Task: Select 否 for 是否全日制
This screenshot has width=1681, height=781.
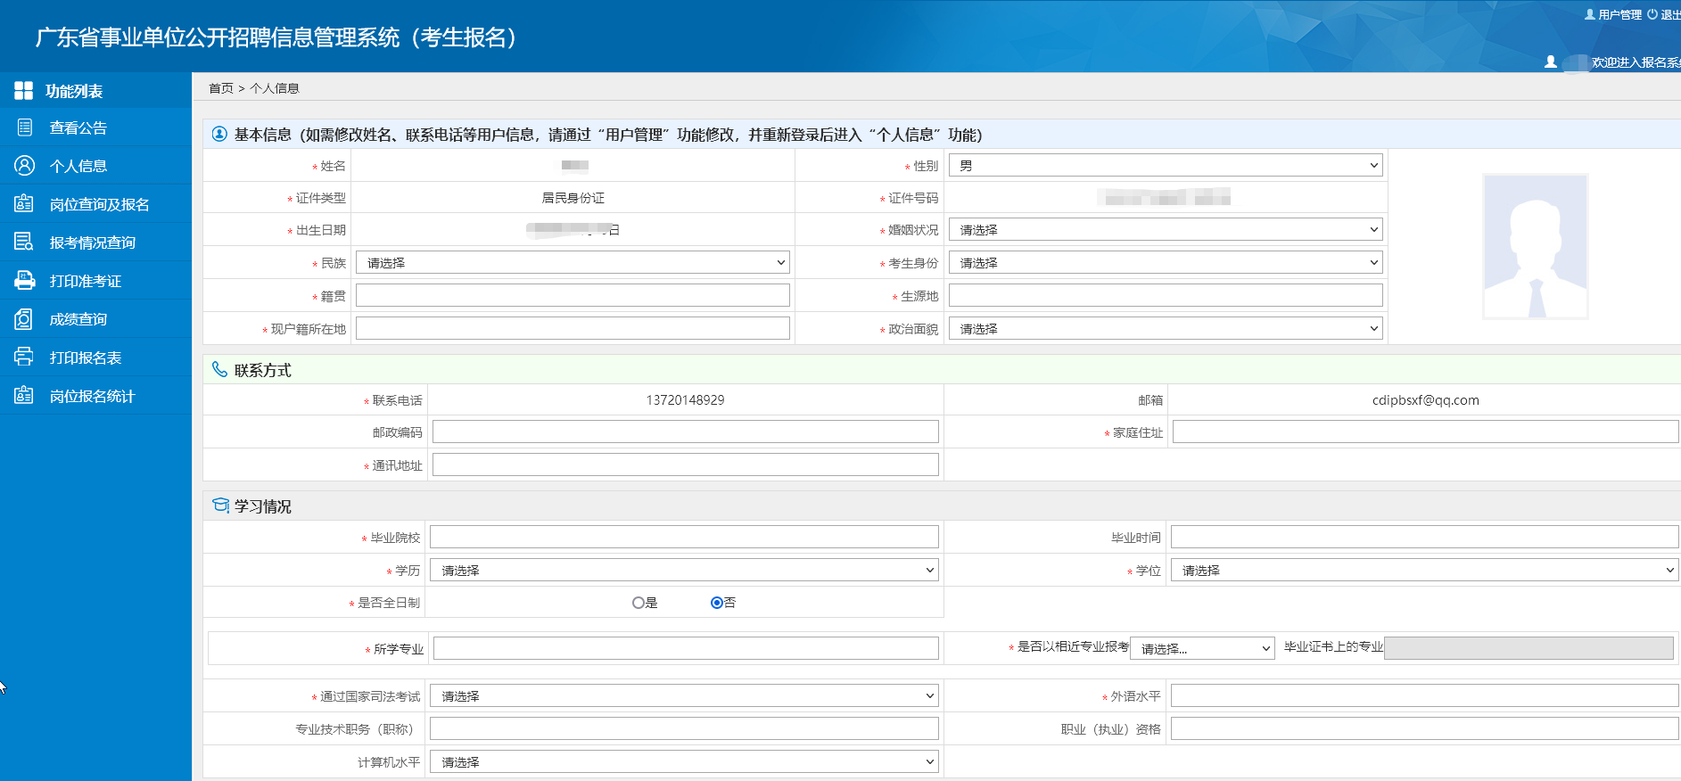Action: point(716,603)
